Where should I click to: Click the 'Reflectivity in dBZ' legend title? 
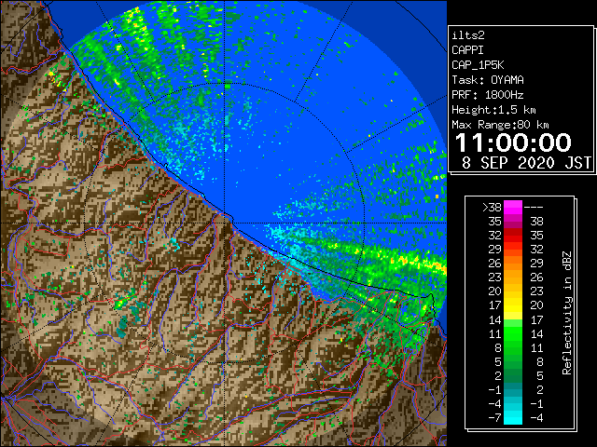point(567,313)
